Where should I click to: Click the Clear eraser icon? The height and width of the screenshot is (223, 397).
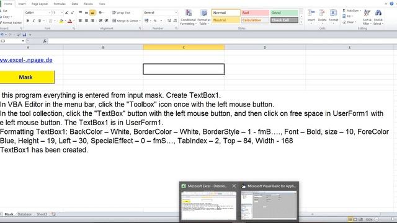344,22
